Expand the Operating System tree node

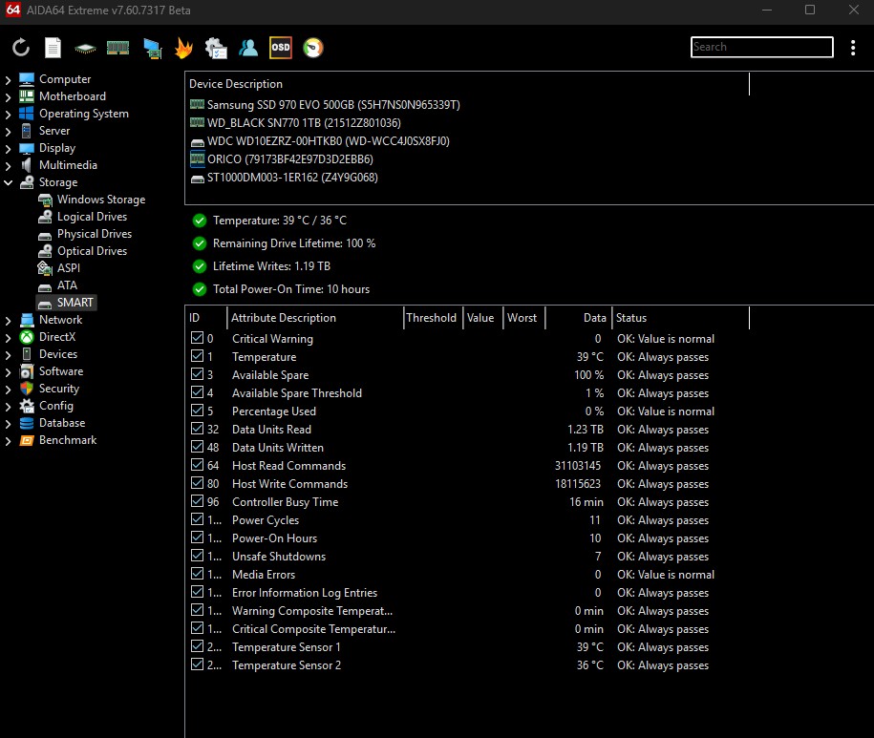point(8,115)
